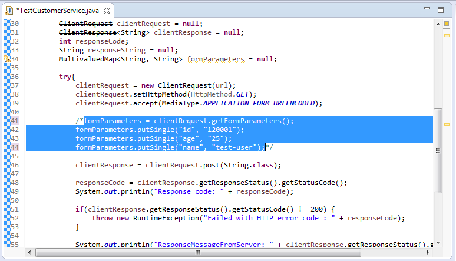Image resolution: width=456 pixels, height=261 pixels.
Task: Click deprecated ClientRequest type on line 30
Action: click(85, 24)
